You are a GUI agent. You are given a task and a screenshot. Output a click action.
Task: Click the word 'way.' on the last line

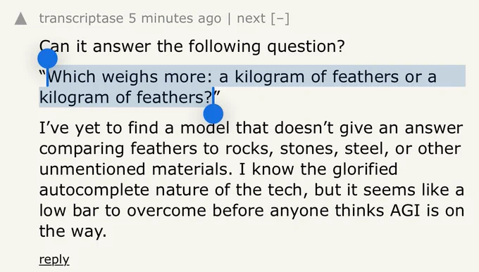click(x=89, y=231)
